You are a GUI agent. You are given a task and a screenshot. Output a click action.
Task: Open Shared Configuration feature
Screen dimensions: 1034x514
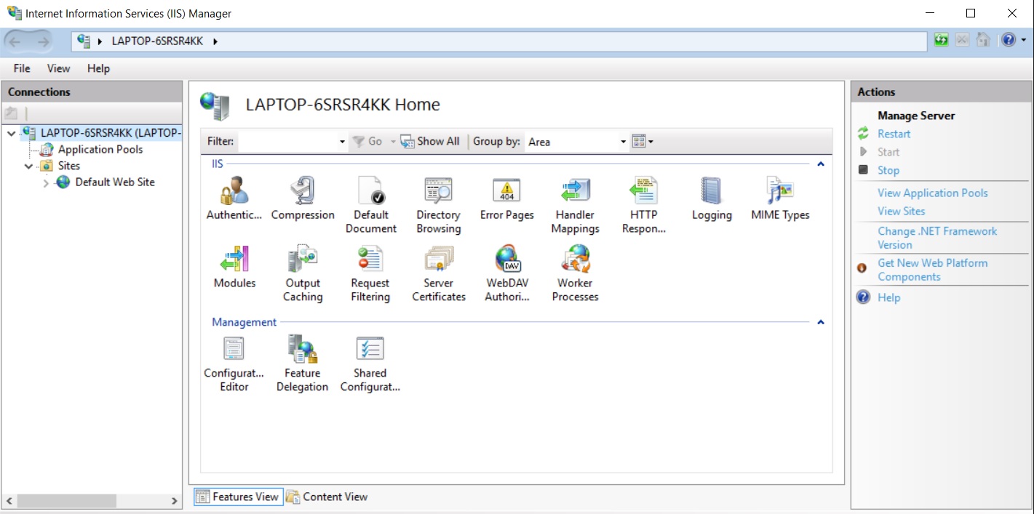click(370, 363)
